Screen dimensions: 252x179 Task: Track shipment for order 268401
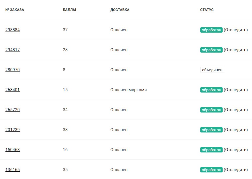(x=236, y=90)
